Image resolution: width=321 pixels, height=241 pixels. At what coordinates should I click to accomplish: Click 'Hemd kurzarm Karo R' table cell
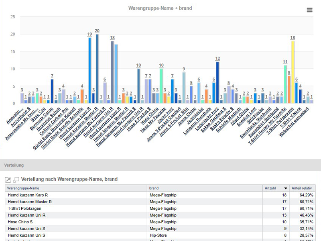pos(28,195)
